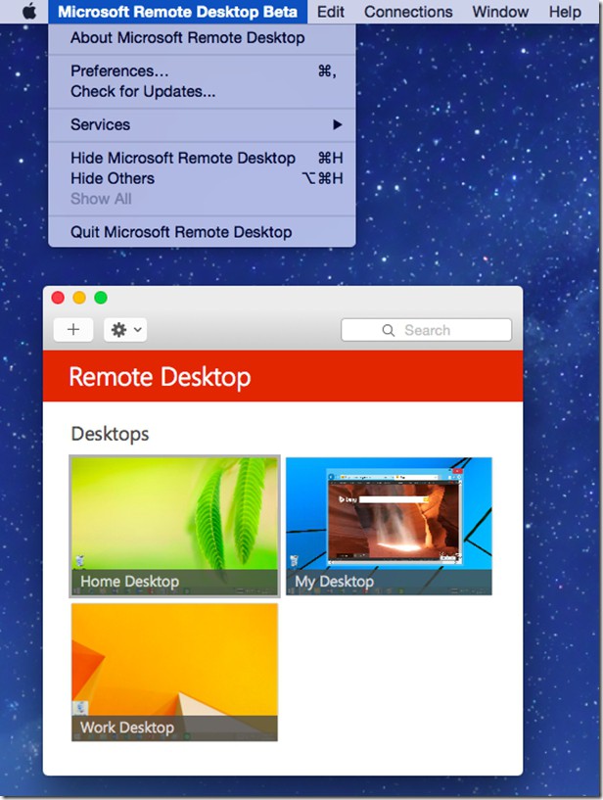Select Check for Updates…
The height and width of the screenshot is (800, 603).
202,91
